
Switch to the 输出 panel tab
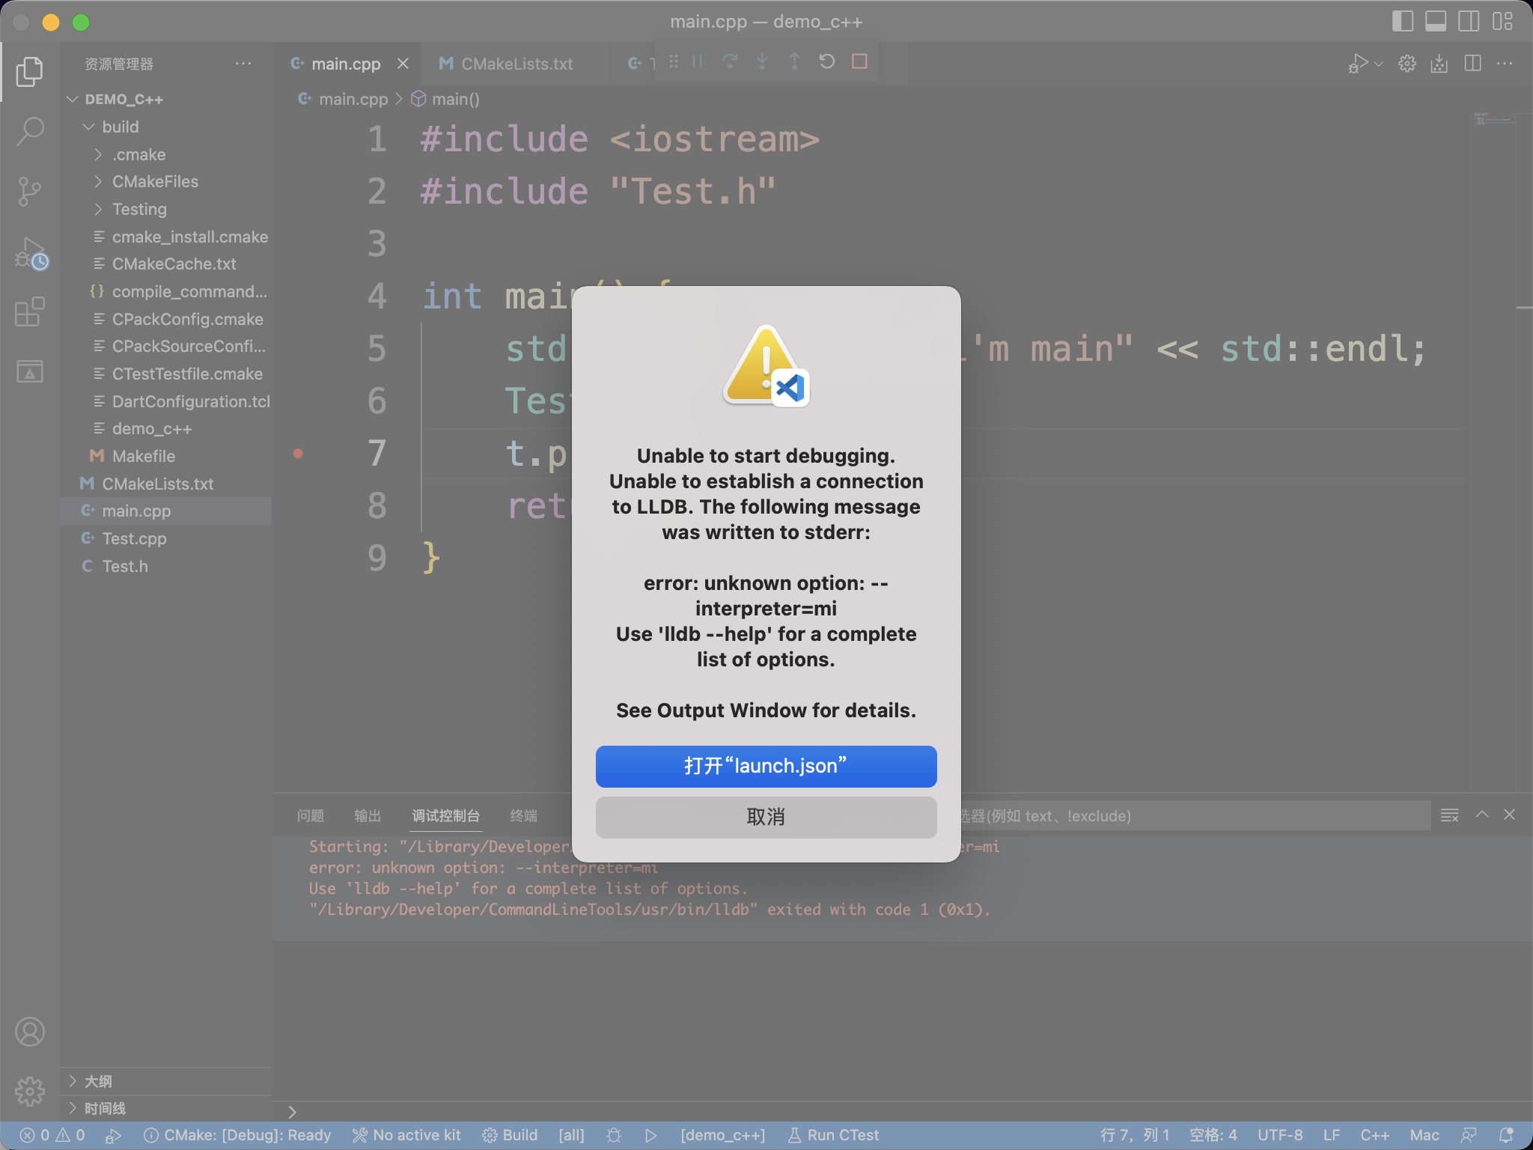point(368,815)
